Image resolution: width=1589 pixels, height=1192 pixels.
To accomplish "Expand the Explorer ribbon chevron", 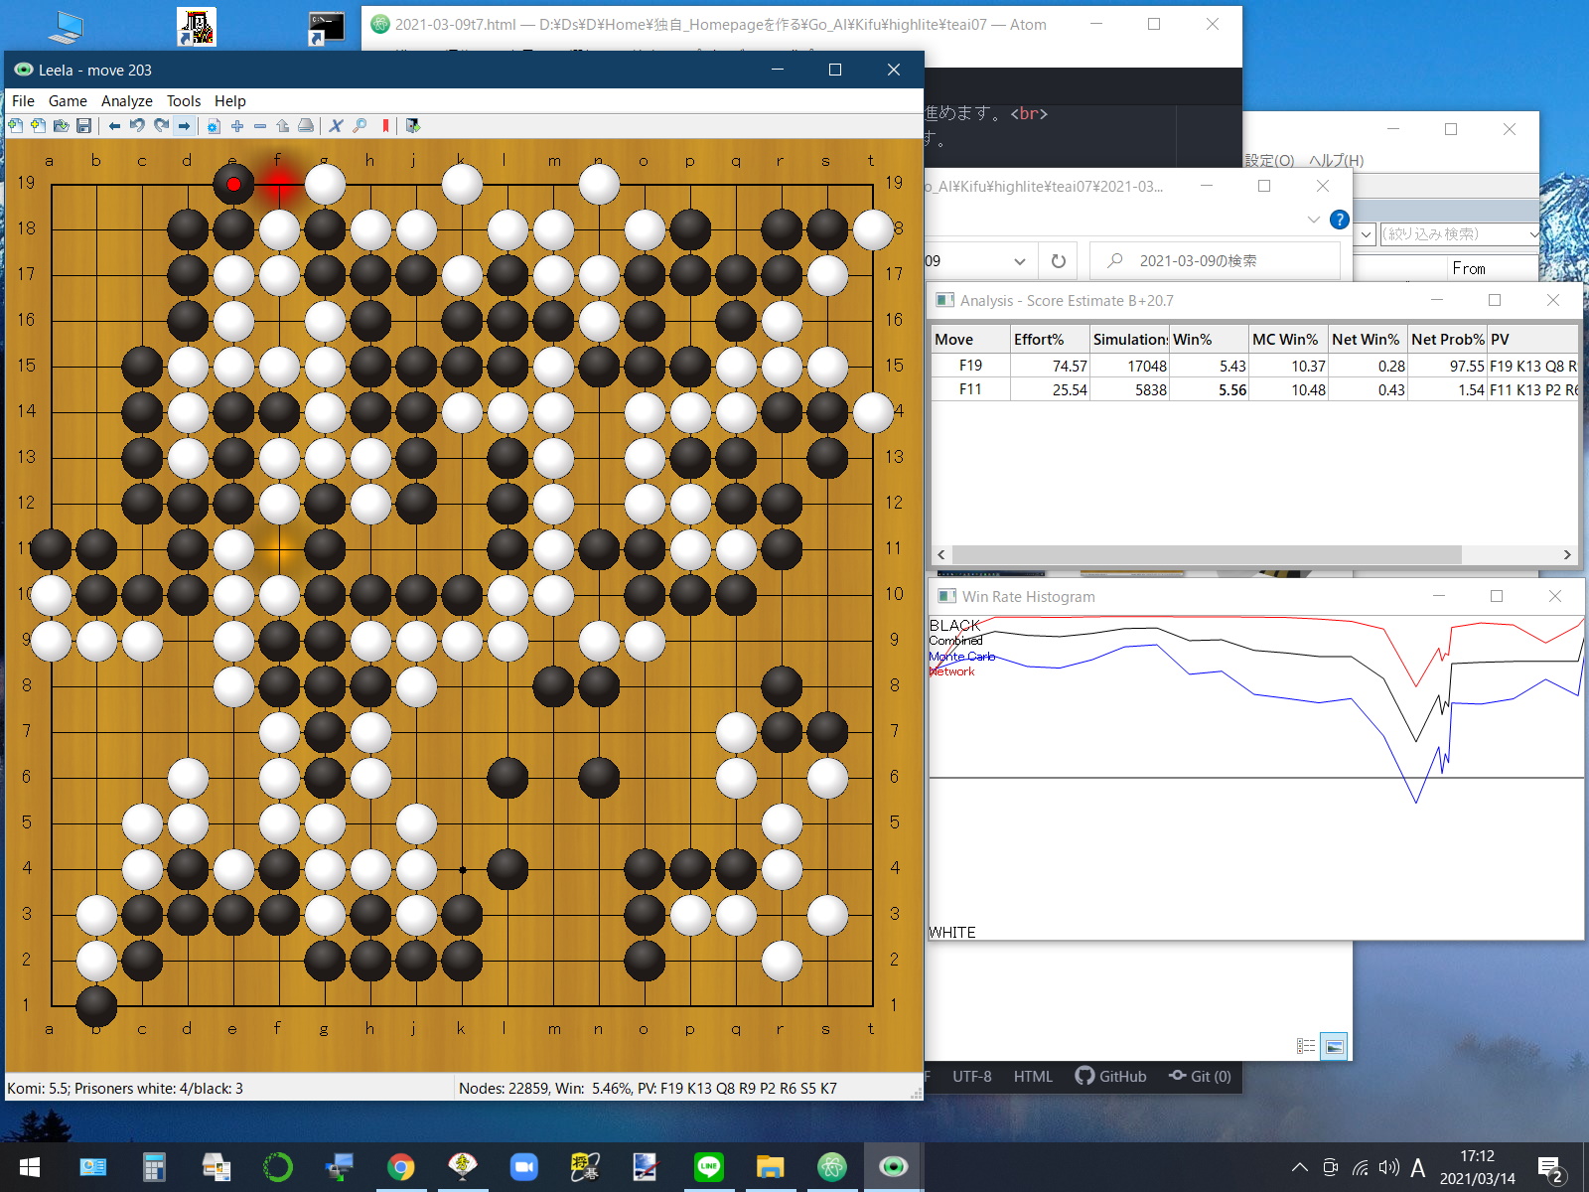I will 1313,220.
